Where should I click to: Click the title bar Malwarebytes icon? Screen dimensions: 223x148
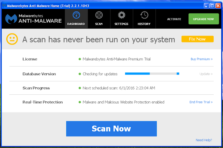[4, 6]
